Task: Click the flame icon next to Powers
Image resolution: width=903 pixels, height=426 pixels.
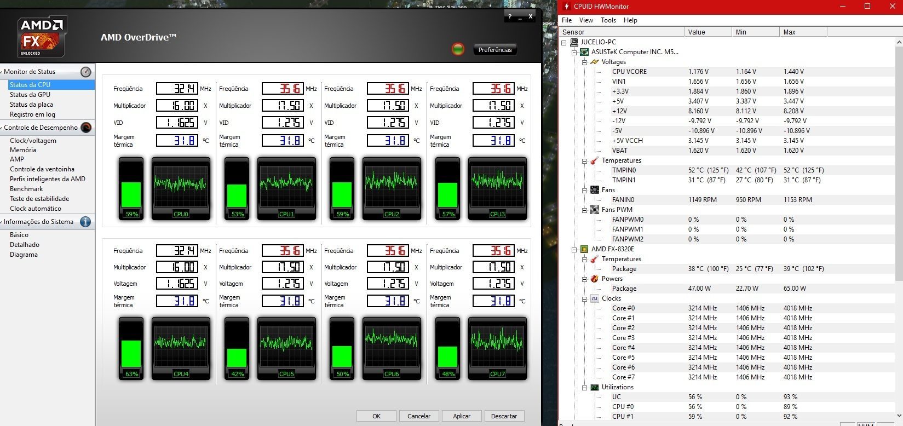Action: (x=595, y=279)
